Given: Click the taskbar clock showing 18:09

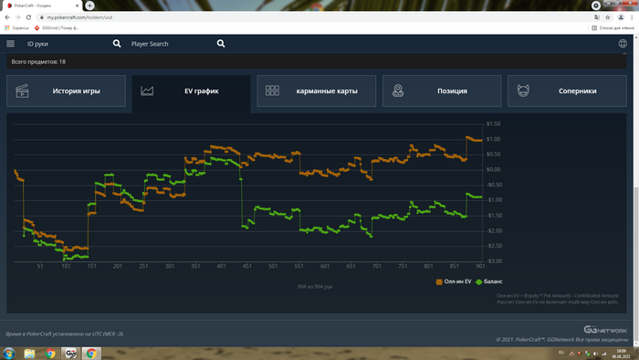Looking at the screenshot, I should pos(621,354).
